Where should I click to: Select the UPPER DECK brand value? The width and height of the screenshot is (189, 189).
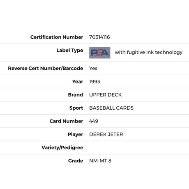106,95
